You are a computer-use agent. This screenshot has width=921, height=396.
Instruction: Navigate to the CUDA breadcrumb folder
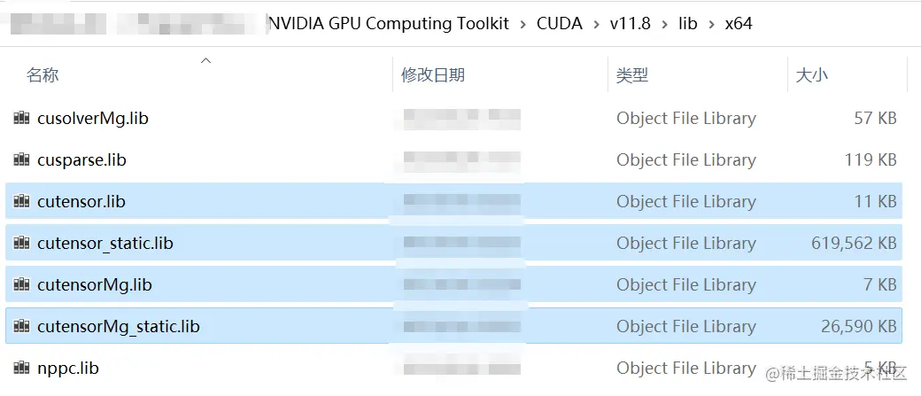(x=560, y=24)
